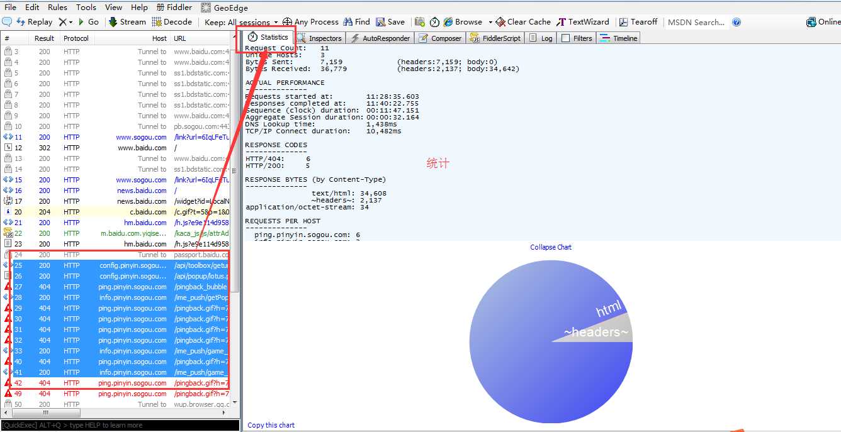Open the Help menu
This screenshot has width=841, height=432.
pyautogui.click(x=139, y=8)
